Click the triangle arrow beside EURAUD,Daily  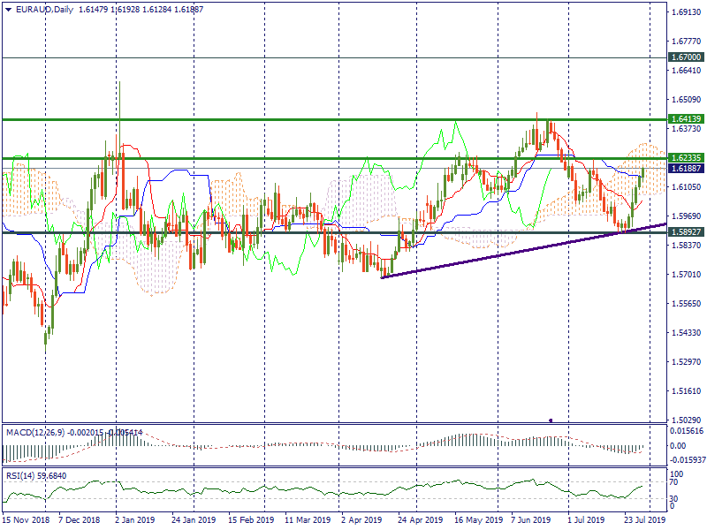coord(8,7)
